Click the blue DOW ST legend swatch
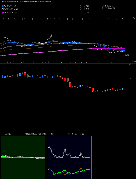136x179 pixels. click(3, 6)
